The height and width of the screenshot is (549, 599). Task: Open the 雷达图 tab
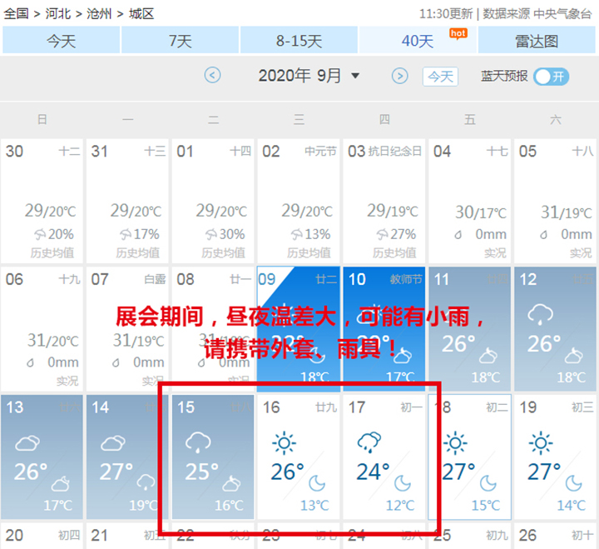point(537,41)
